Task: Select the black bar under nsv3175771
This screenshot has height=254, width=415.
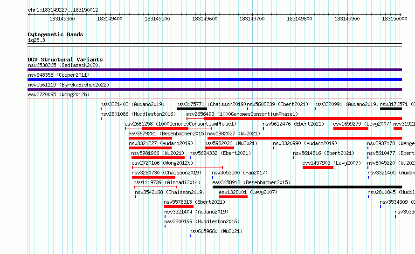Action: point(192,109)
